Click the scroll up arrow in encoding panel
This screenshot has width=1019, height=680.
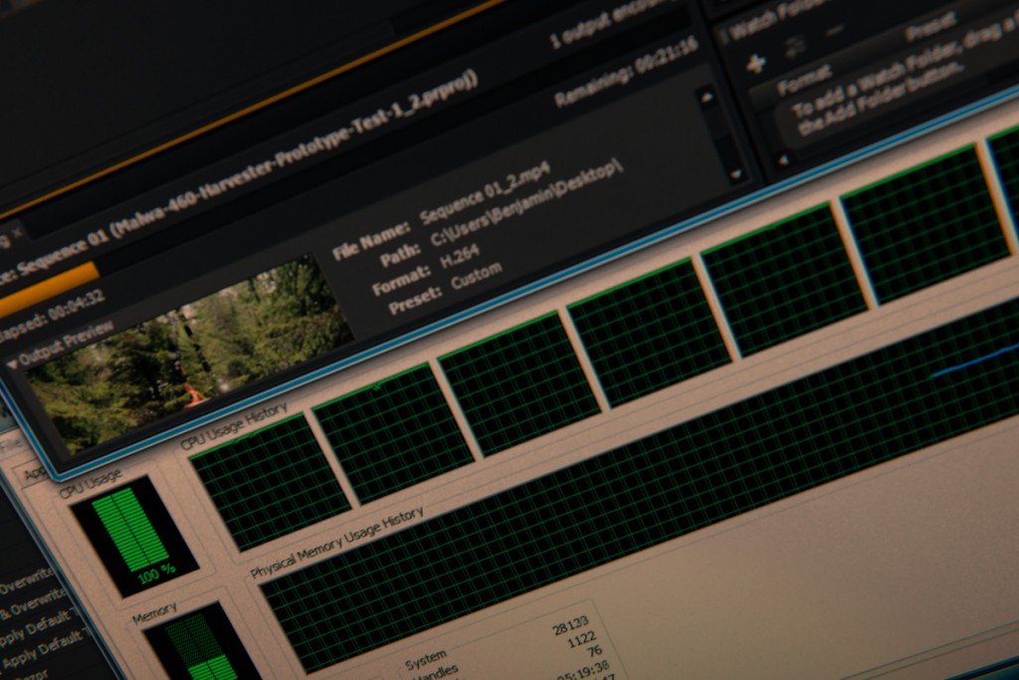(x=708, y=97)
